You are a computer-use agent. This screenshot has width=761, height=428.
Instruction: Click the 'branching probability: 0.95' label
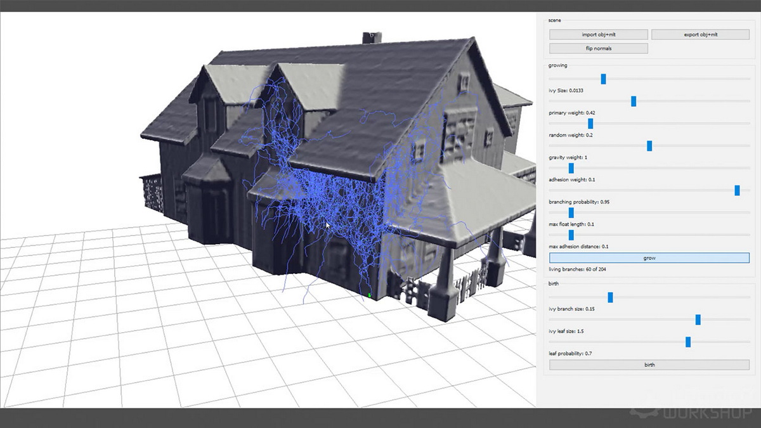tap(579, 202)
